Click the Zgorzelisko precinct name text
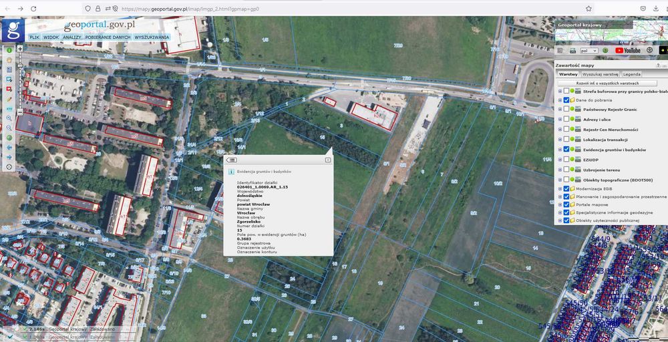This screenshot has width=668, height=342. 248,222
